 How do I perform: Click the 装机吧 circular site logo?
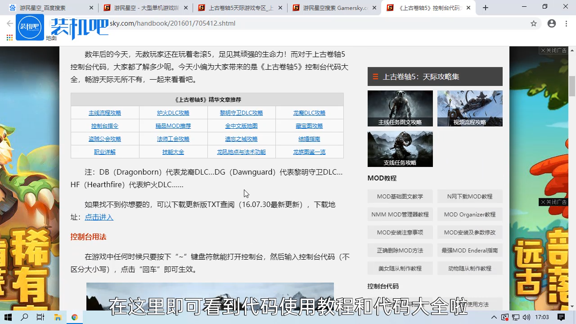[30, 27]
